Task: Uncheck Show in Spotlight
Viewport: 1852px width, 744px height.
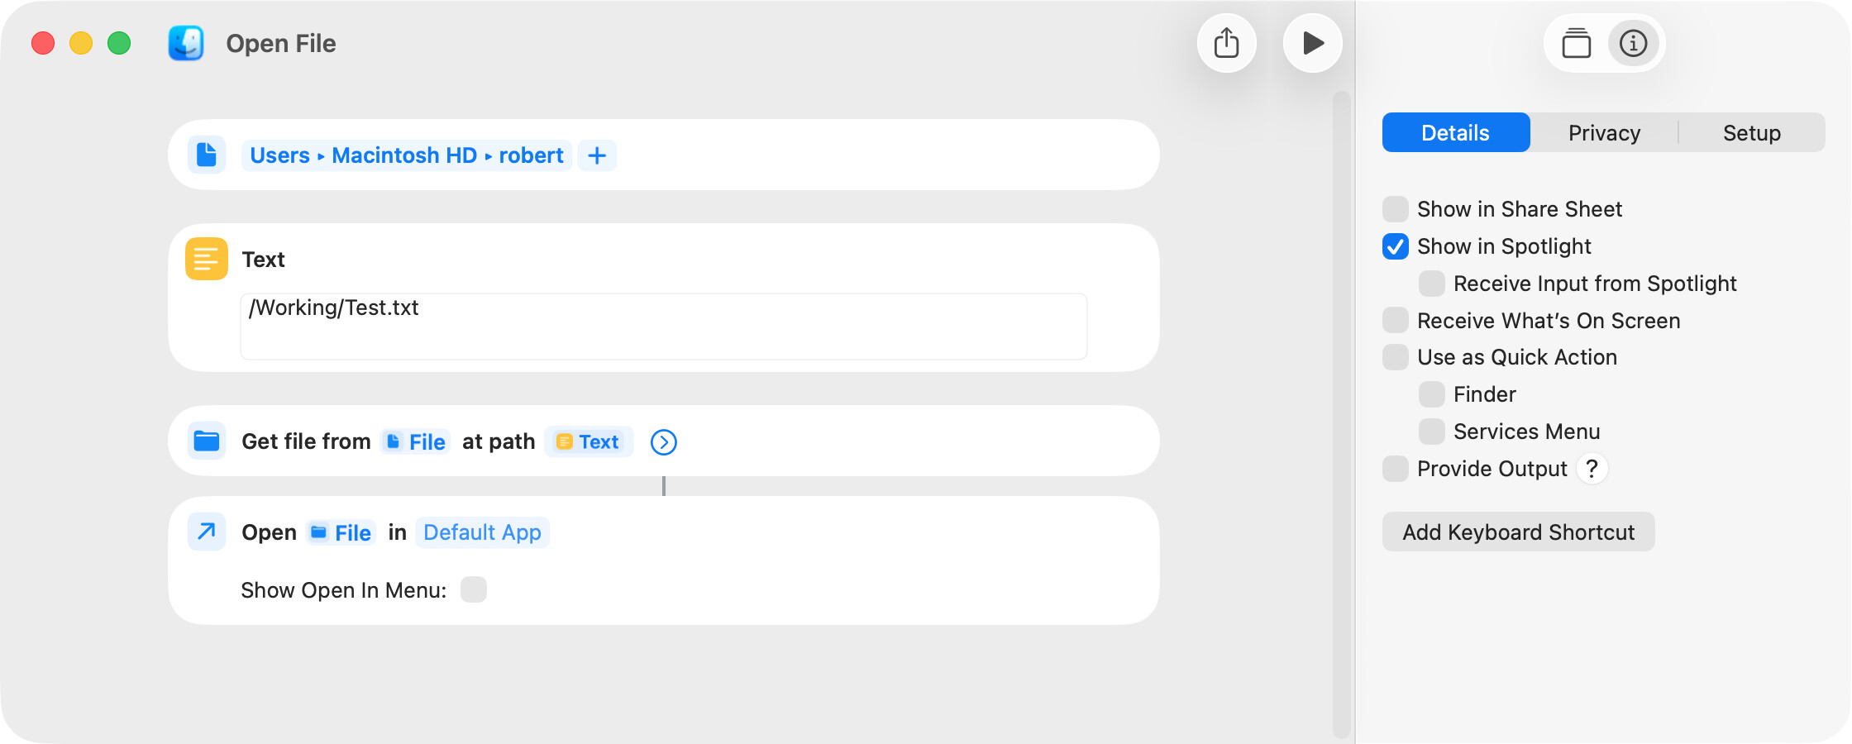Action: [1396, 246]
